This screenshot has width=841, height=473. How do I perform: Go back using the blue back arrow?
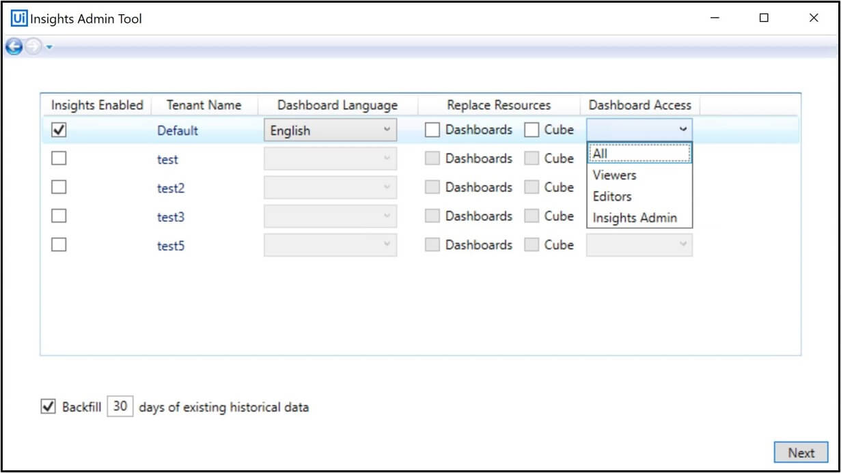click(x=14, y=47)
